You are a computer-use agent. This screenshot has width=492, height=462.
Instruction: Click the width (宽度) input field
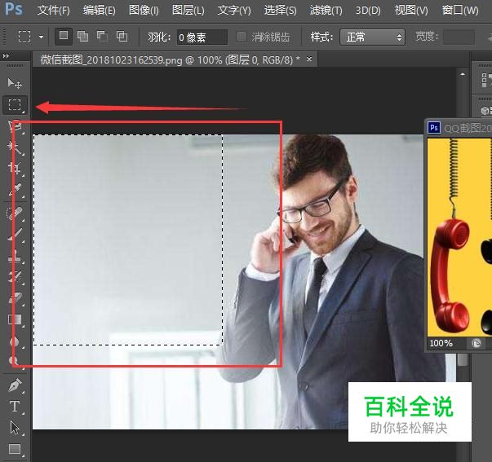tap(459, 37)
